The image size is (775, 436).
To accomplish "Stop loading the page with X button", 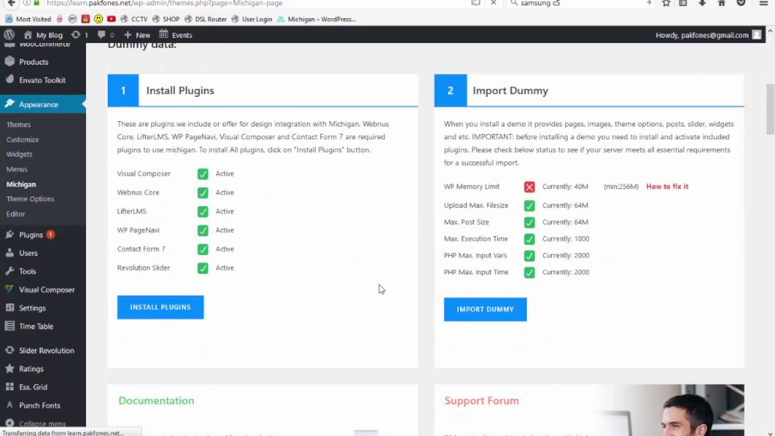I will click(x=493, y=3).
